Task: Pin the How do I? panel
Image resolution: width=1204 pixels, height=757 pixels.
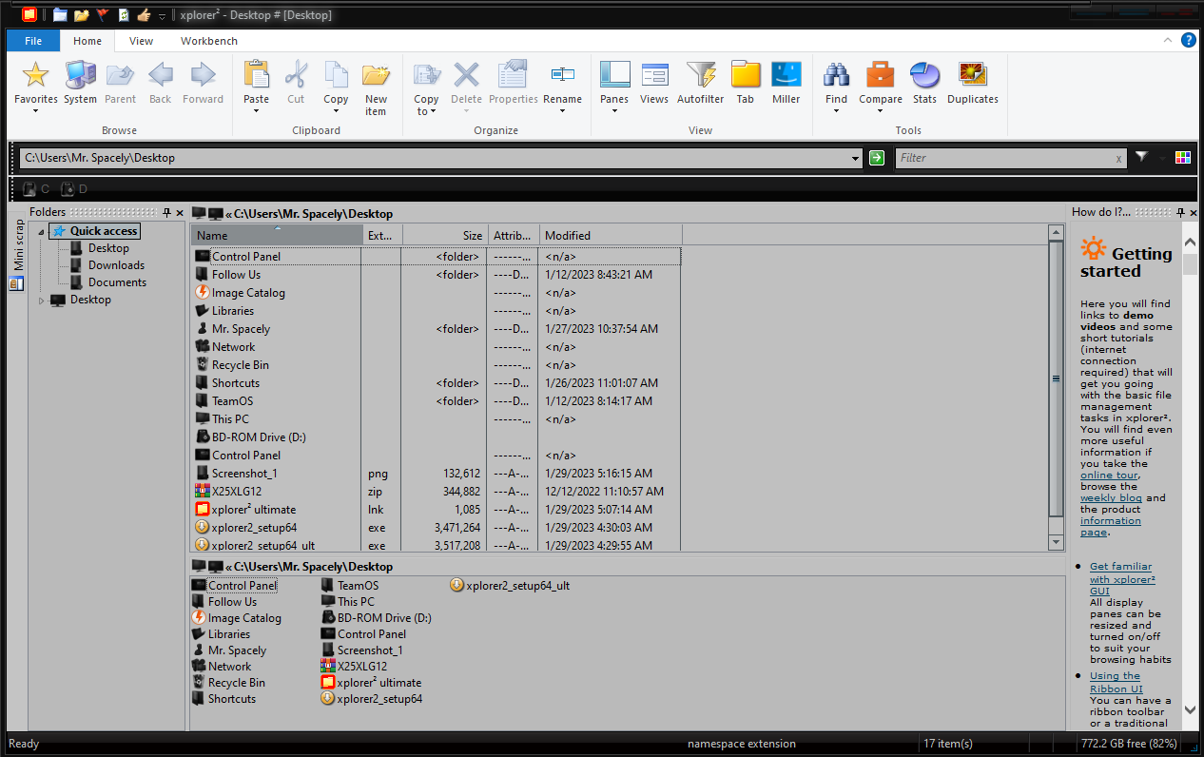Action: 1181,212
